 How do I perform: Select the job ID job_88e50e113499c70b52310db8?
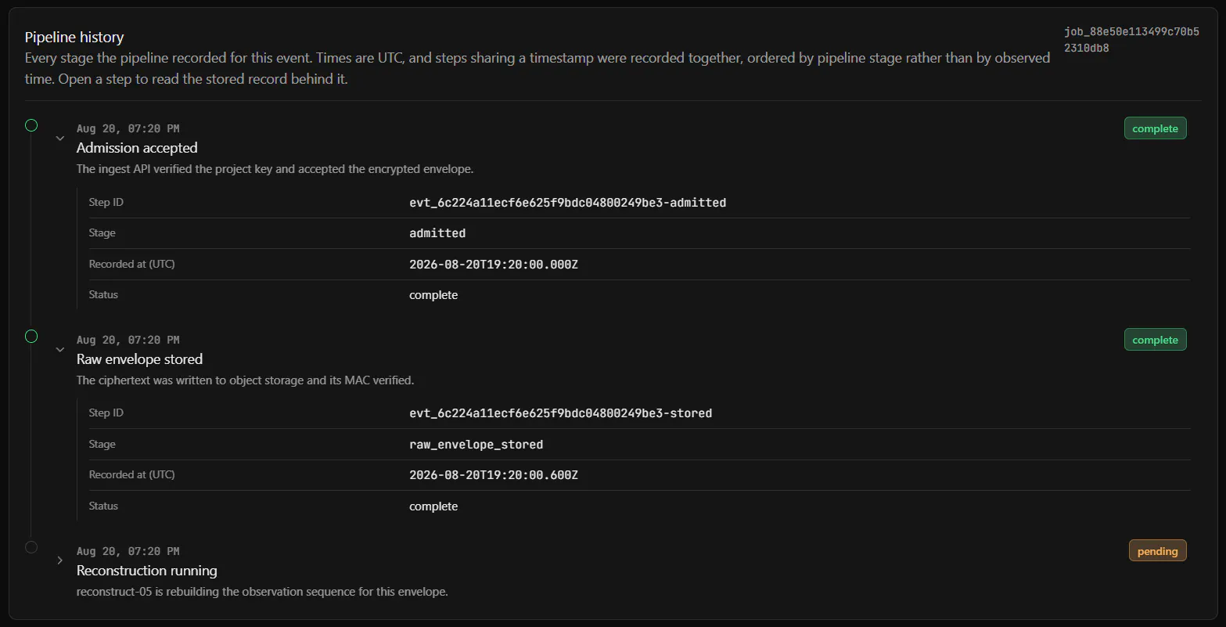coord(1131,40)
